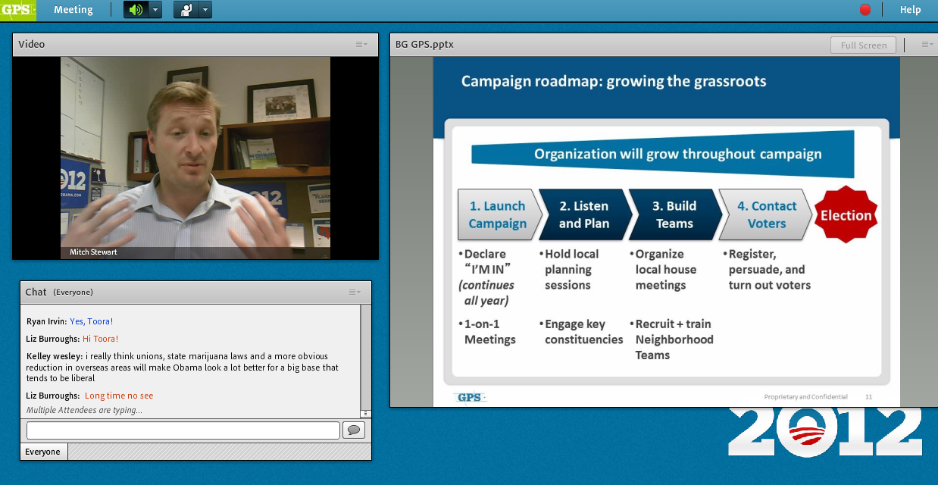938x485 pixels.
Task: Mute the green speaker audio button
Action: [x=136, y=10]
